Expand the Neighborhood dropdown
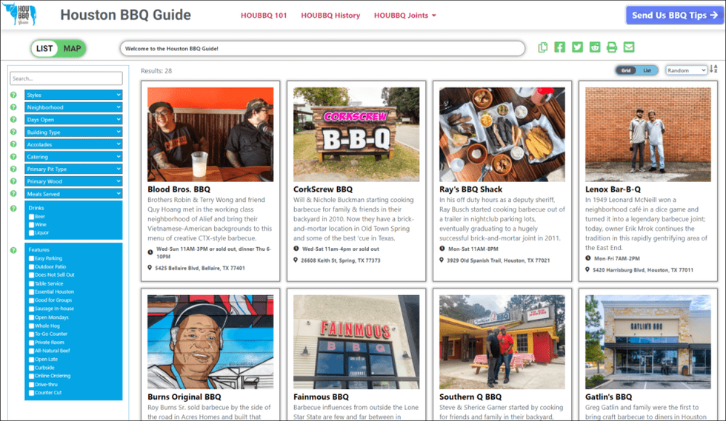The height and width of the screenshot is (421, 726). coord(73,107)
